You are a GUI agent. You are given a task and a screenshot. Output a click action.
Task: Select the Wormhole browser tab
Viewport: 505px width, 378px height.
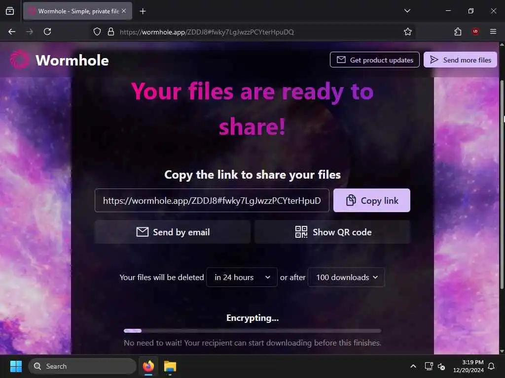(x=77, y=11)
